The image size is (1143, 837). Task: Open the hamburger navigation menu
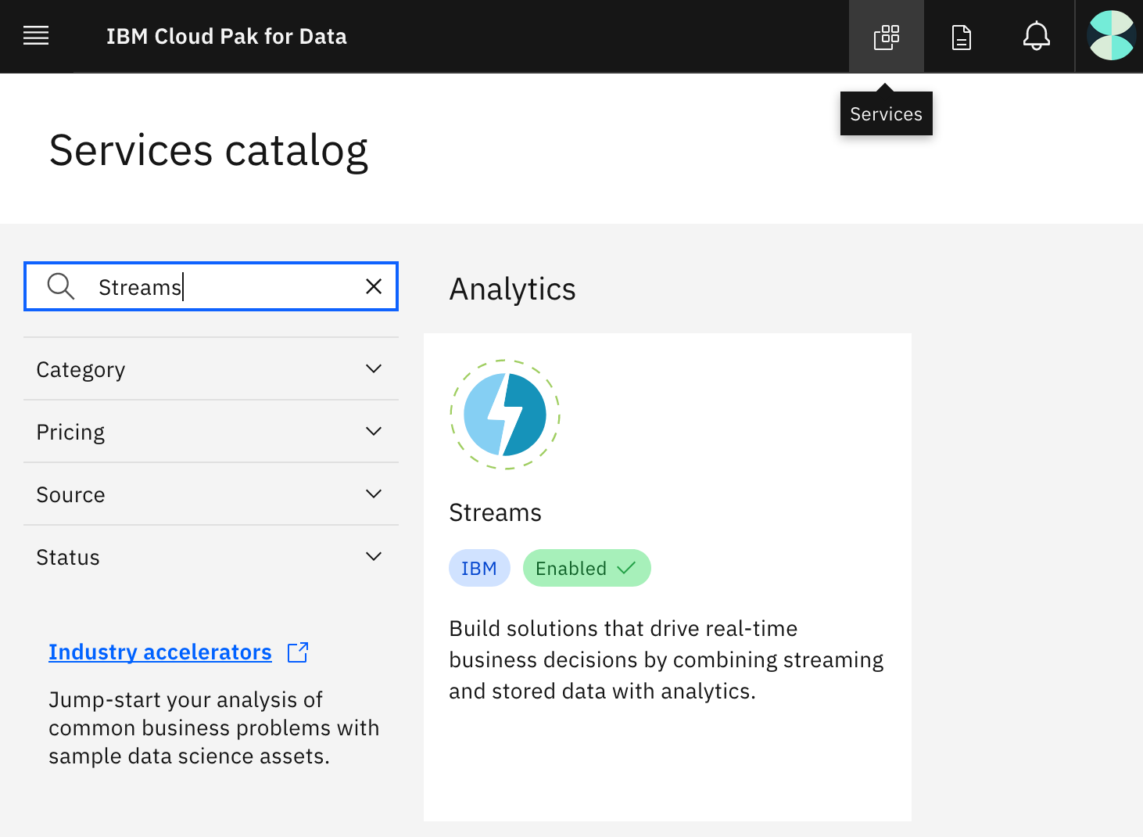pyautogui.click(x=36, y=36)
